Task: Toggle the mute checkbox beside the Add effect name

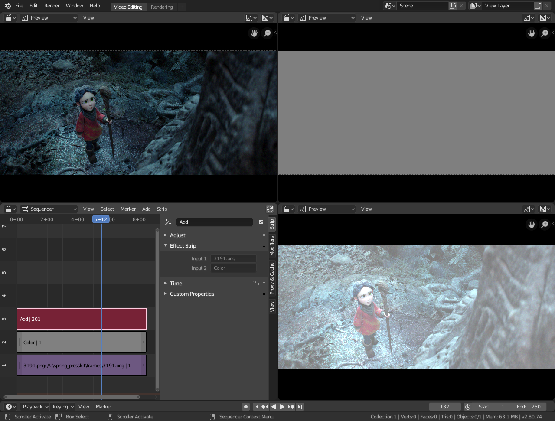Action: point(261,222)
